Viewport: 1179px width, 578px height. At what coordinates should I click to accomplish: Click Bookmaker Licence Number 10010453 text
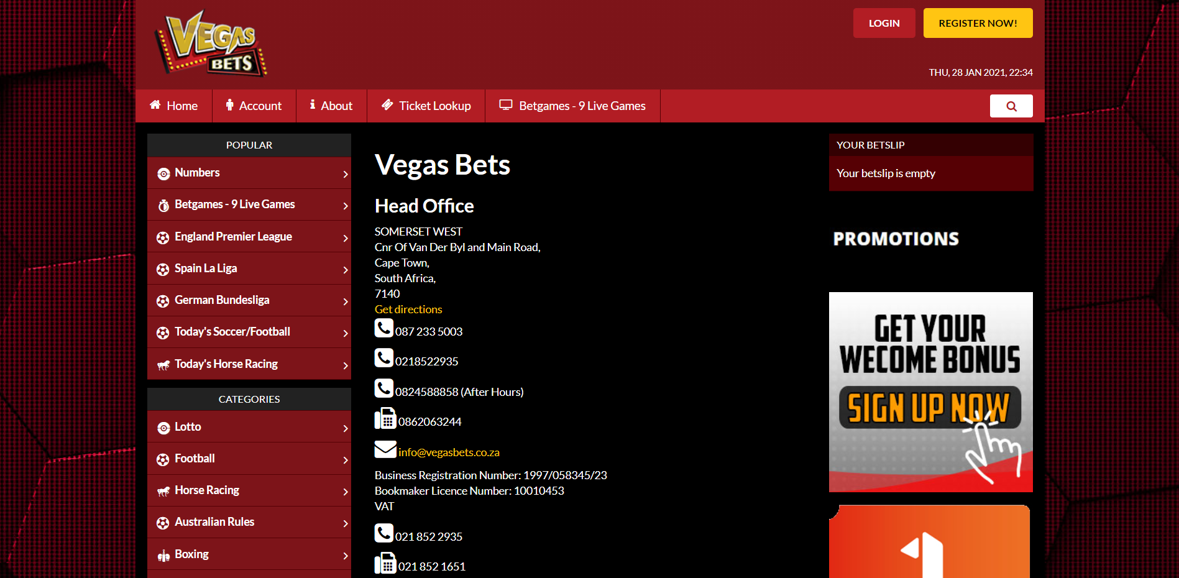pos(469,491)
